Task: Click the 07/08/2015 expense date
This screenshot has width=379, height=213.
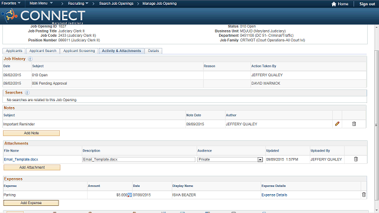Action: (142, 195)
